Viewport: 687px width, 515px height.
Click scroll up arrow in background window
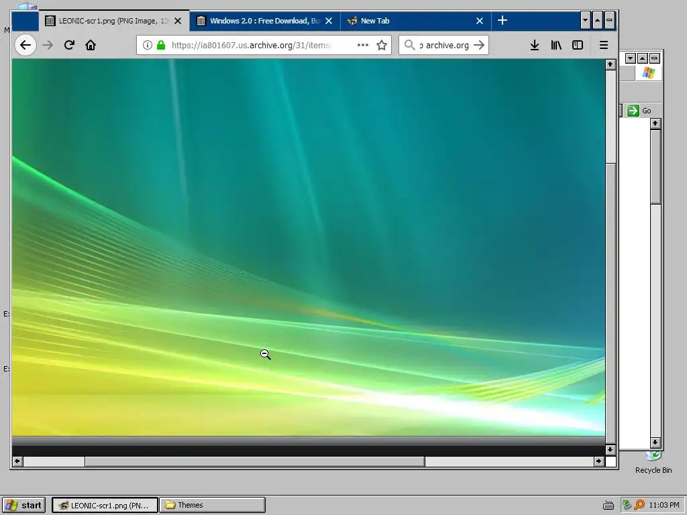coord(655,123)
